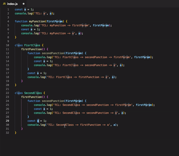Click 'function' keyword on line 4

coord(21,22)
